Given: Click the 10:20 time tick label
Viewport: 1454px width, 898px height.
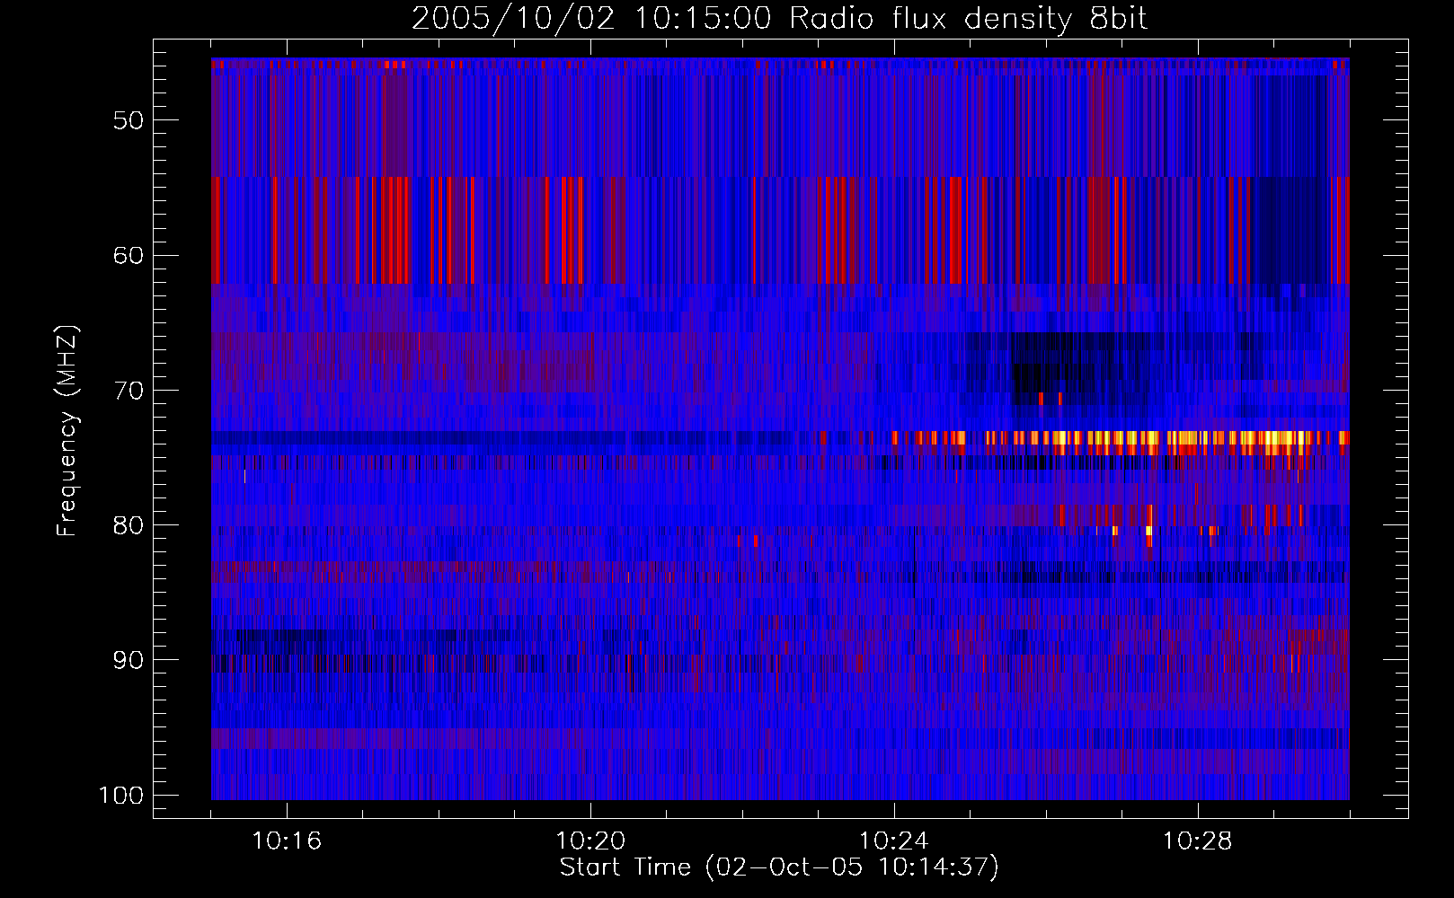Looking at the screenshot, I should coord(590,841).
